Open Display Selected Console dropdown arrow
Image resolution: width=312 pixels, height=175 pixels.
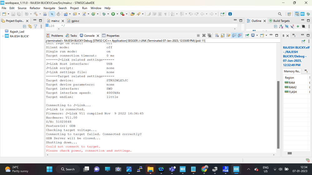pyautogui.click(x=257, y=35)
